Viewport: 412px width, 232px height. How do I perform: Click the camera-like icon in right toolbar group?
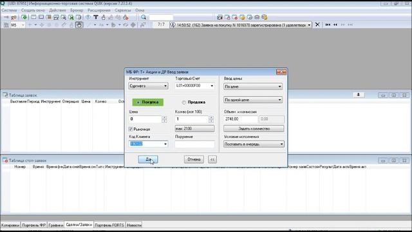[x=220, y=17]
